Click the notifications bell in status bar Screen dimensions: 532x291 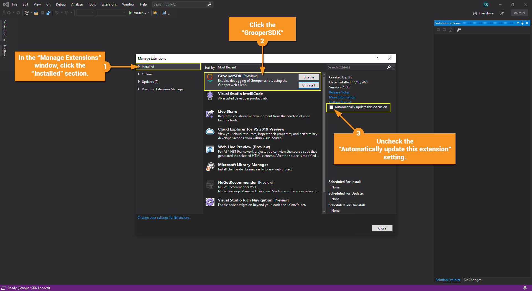pyautogui.click(x=525, y=288)
